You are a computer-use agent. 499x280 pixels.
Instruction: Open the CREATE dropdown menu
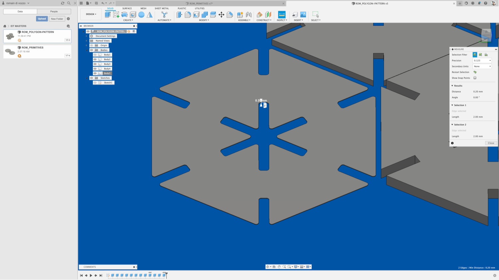click(128, 20)
